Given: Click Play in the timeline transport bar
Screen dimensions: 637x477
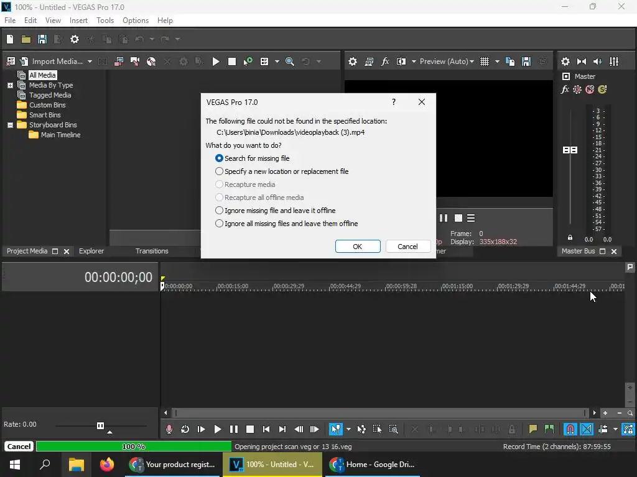Looking at the screenshot, I should 217,429.
